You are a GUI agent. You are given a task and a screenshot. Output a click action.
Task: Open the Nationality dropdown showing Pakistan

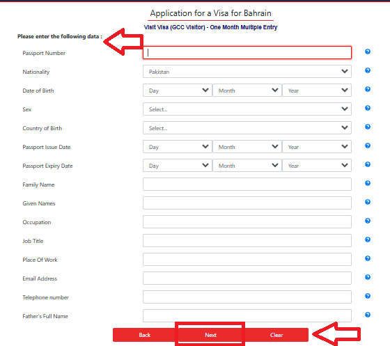pos(247,72)
